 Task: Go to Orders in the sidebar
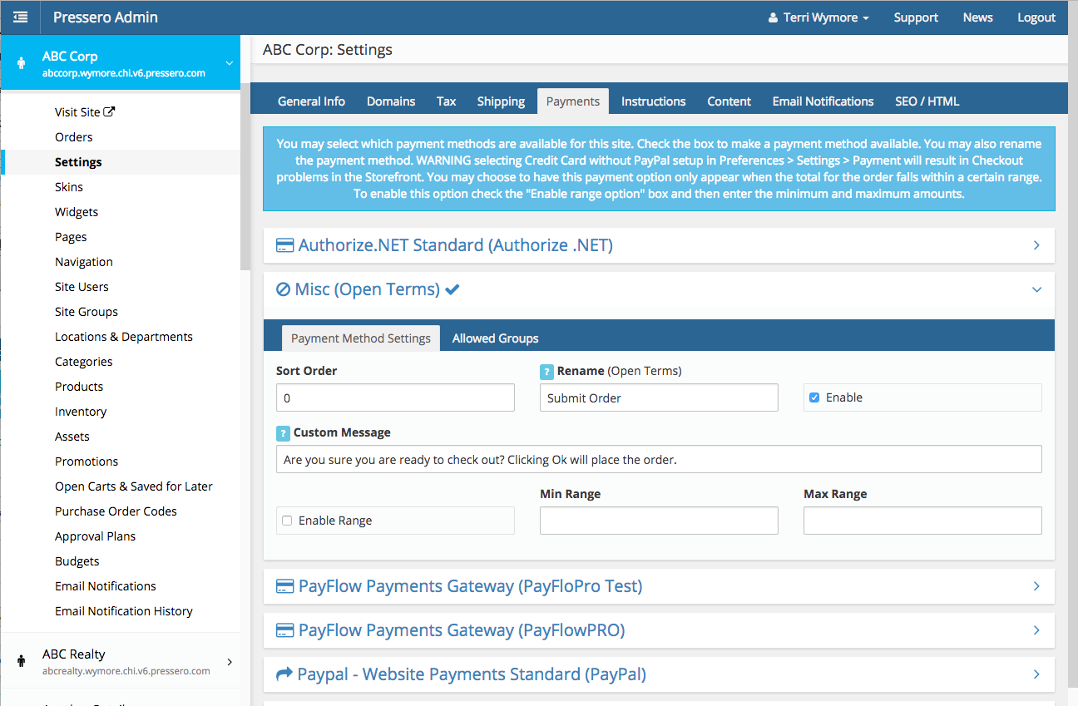coord(74,137)
